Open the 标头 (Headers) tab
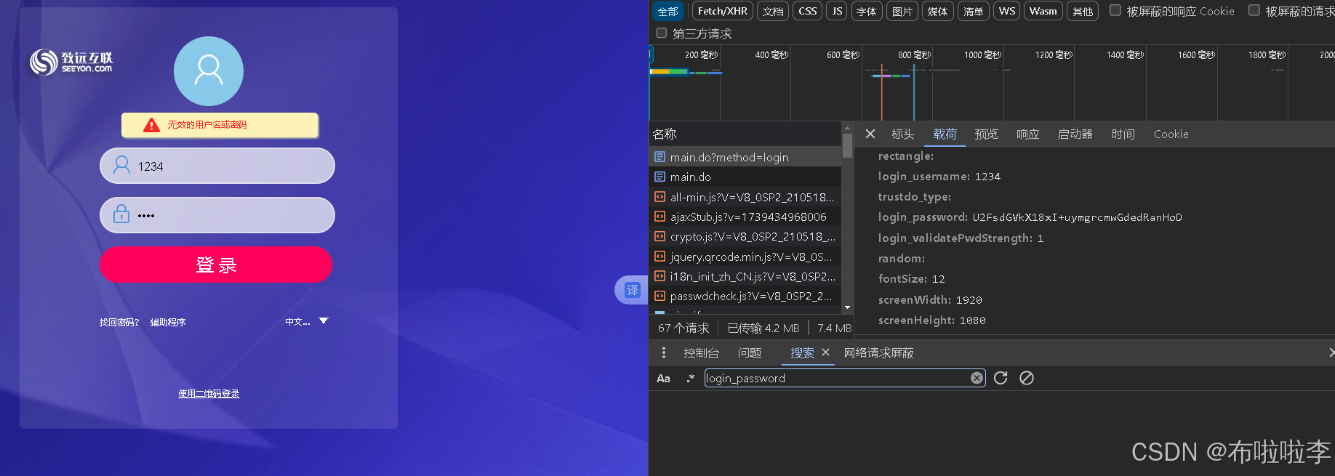This screenshot has height=476, width=1335. coord(902,134)
